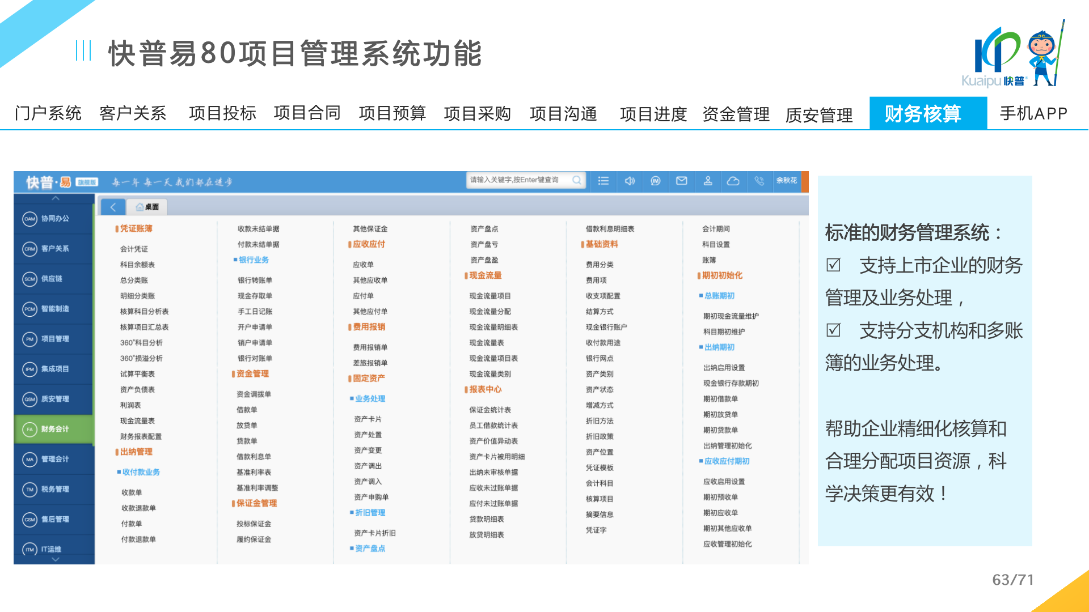
Task: Select 财务会计 in the sidebar
Action: pyautogui.click(x=54, y=429)
